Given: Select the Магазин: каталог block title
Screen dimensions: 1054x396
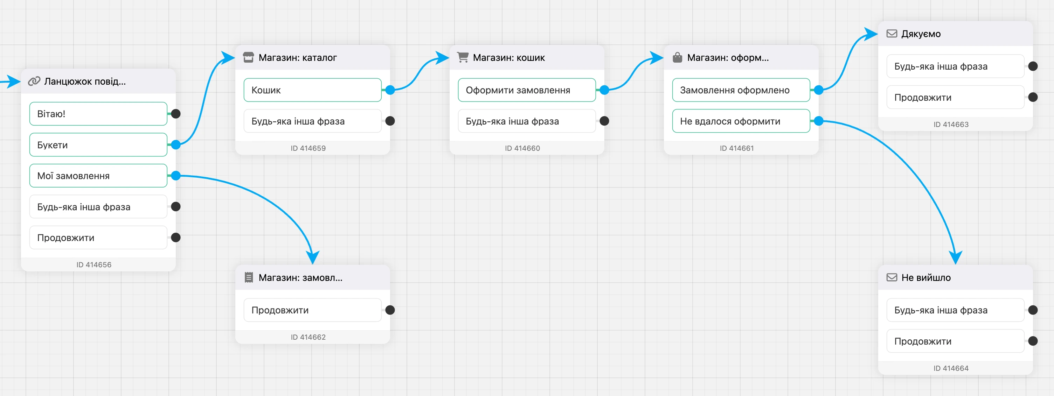Looking at the screenshot, I should pyautogui.click(x=298, y=58).
